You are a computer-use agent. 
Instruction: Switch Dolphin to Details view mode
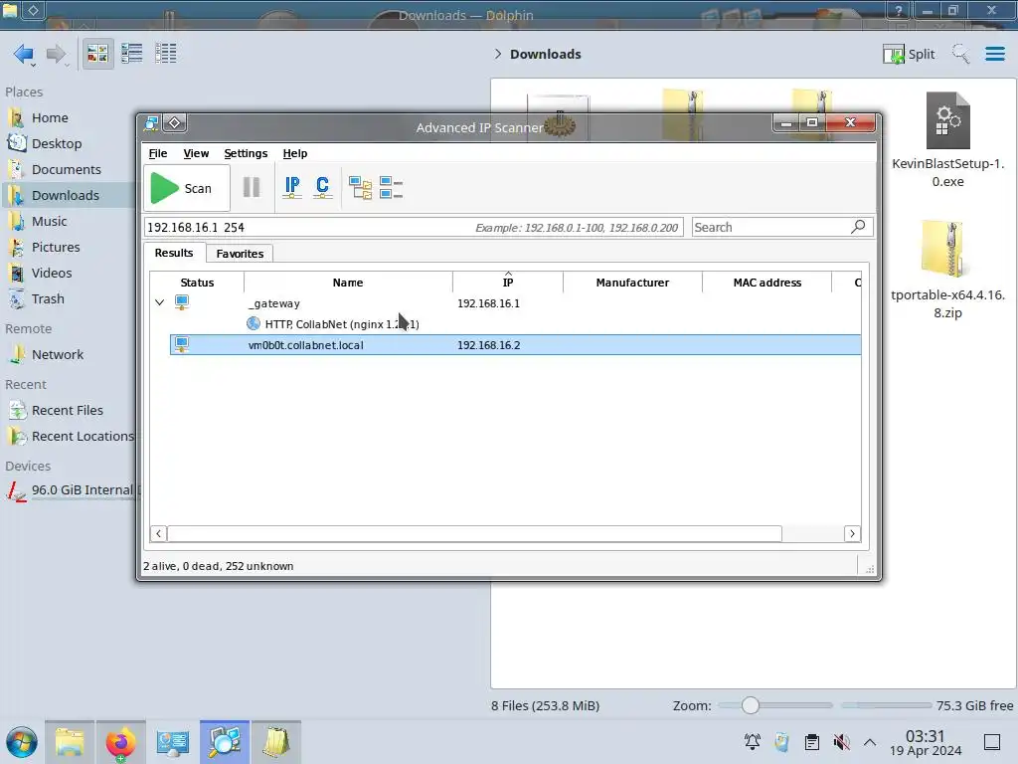click(x=166, y=54)
